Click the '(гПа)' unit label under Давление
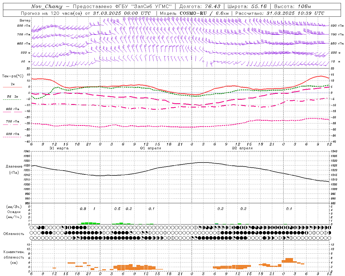345x276 pixels. click(x=13, y=172)
